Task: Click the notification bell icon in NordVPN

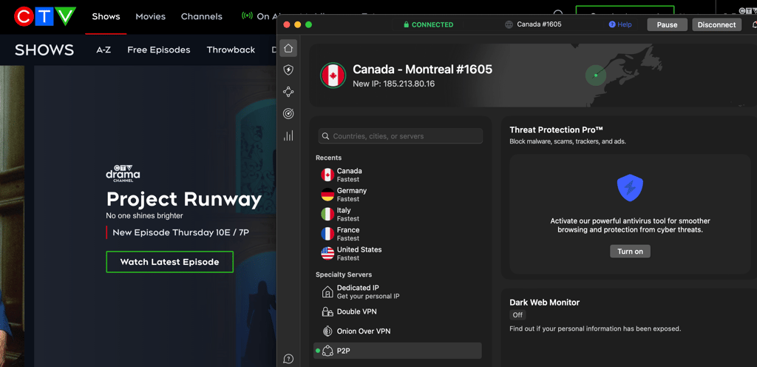Action: pyautogui.click(x=753, y=24)
